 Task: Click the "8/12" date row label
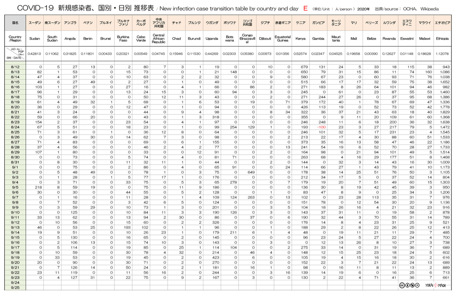coord(15,67)
